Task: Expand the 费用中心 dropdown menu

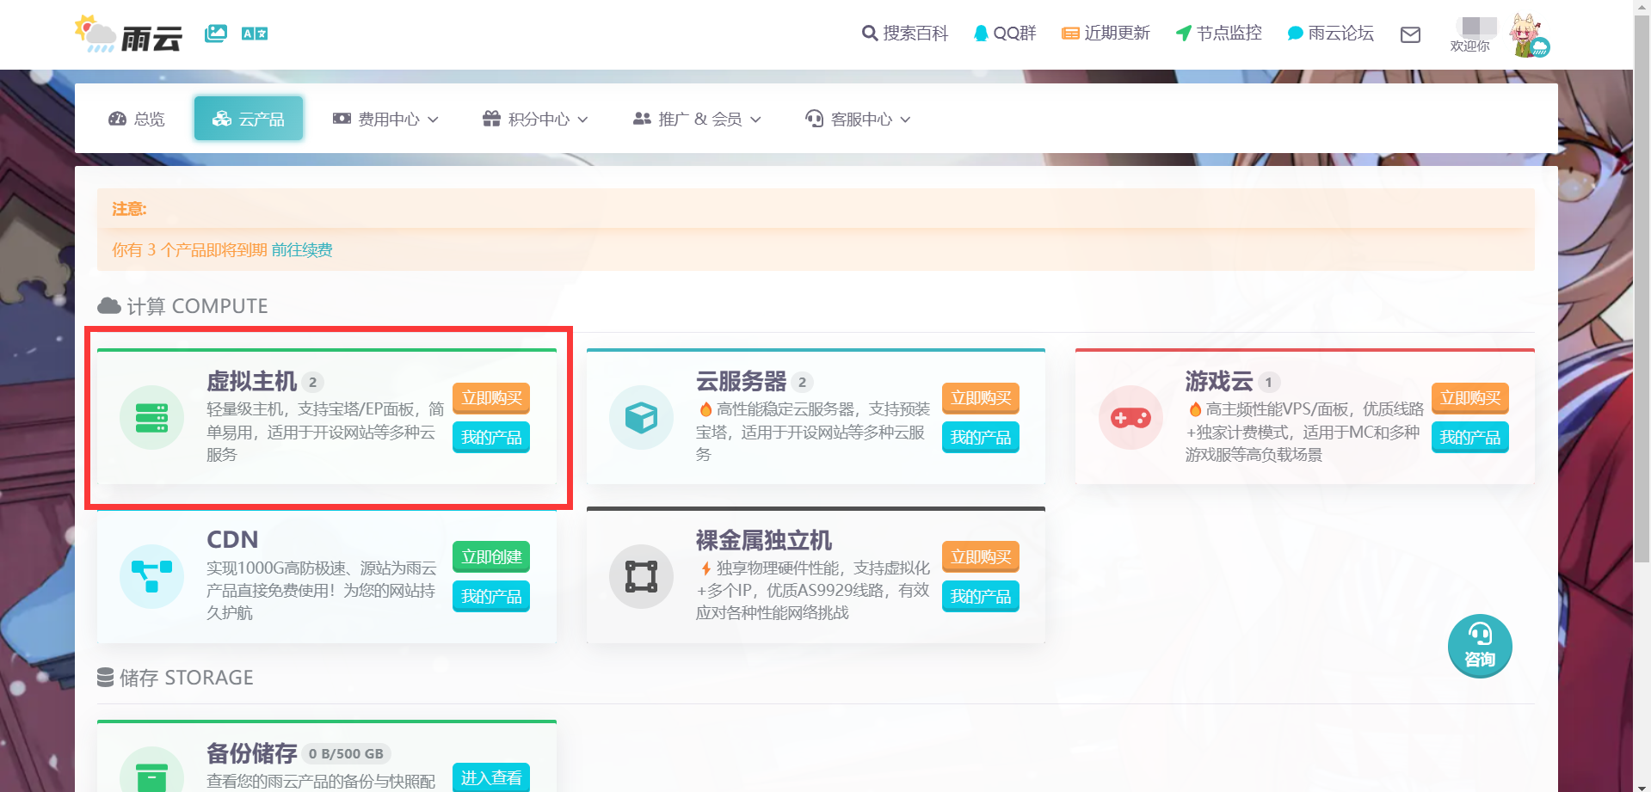Action: pyautogui.click(x=385, y=119)
